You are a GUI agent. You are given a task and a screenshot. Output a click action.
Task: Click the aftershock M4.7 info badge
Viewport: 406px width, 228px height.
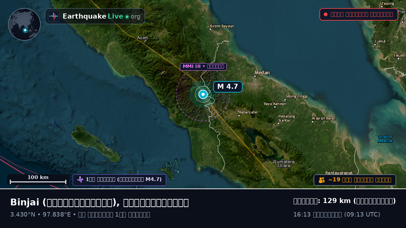(x=119, y=180)
